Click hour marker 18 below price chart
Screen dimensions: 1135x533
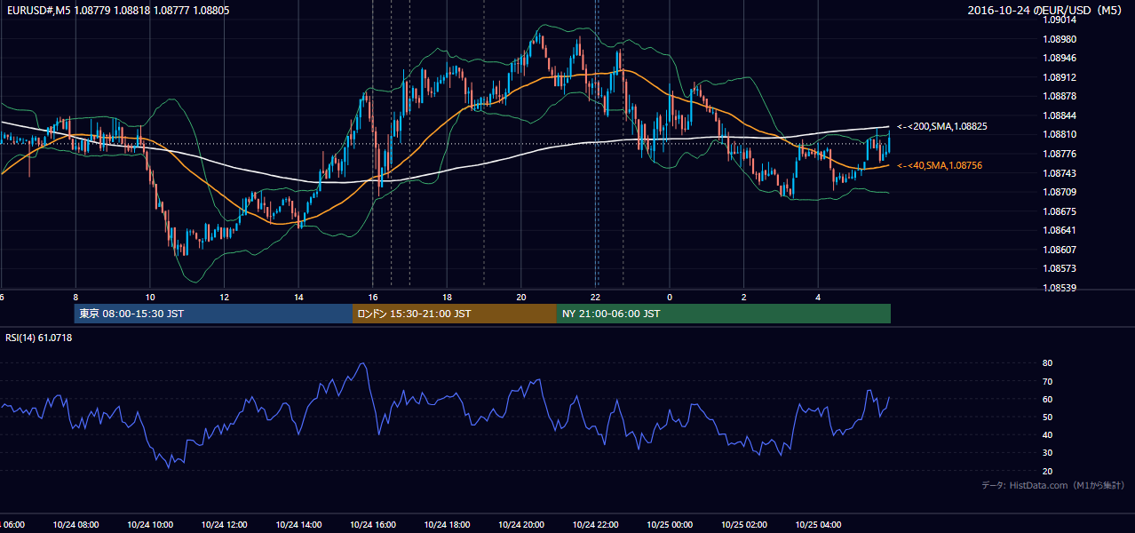point(447,297)
